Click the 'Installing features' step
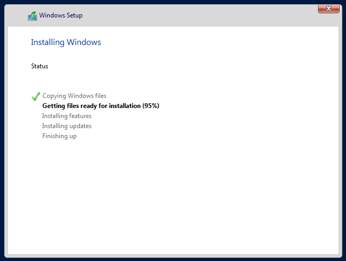The image size is (346, 261). coord(67,116)
